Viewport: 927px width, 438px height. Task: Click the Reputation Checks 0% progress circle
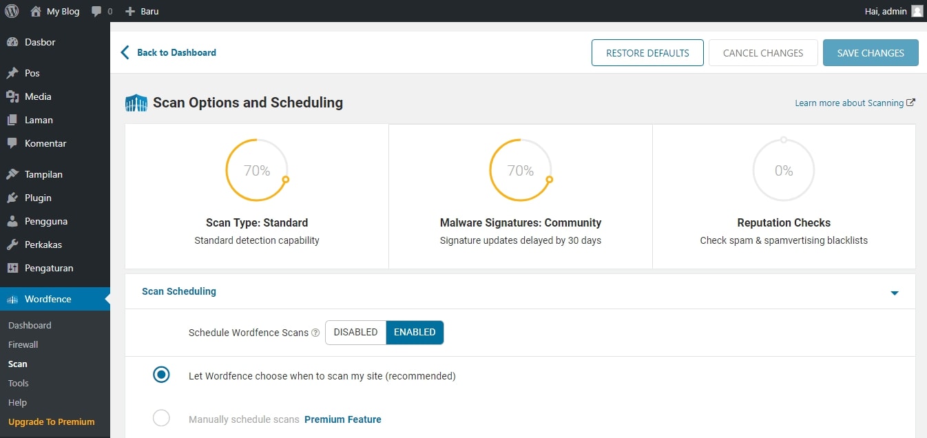pos(784,170)
